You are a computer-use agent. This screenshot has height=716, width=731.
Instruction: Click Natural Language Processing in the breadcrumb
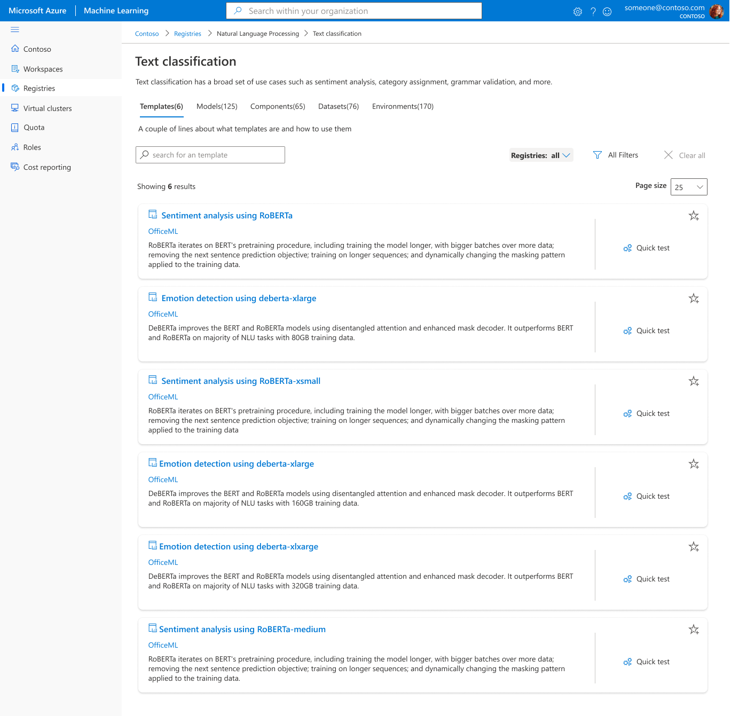click(x=258, y=34)
